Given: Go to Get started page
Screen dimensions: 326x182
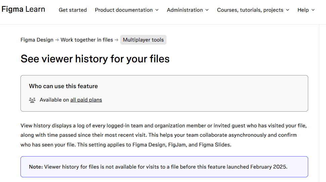Looking at the screenshot, I should [73, 10].
